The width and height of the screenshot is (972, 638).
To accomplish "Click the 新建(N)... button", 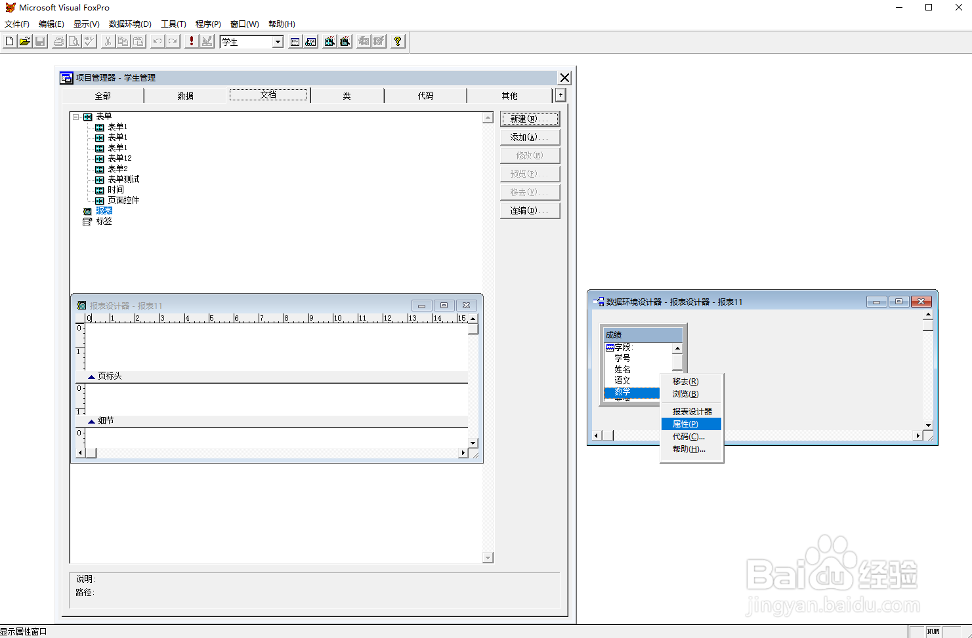I will (530, 119).
